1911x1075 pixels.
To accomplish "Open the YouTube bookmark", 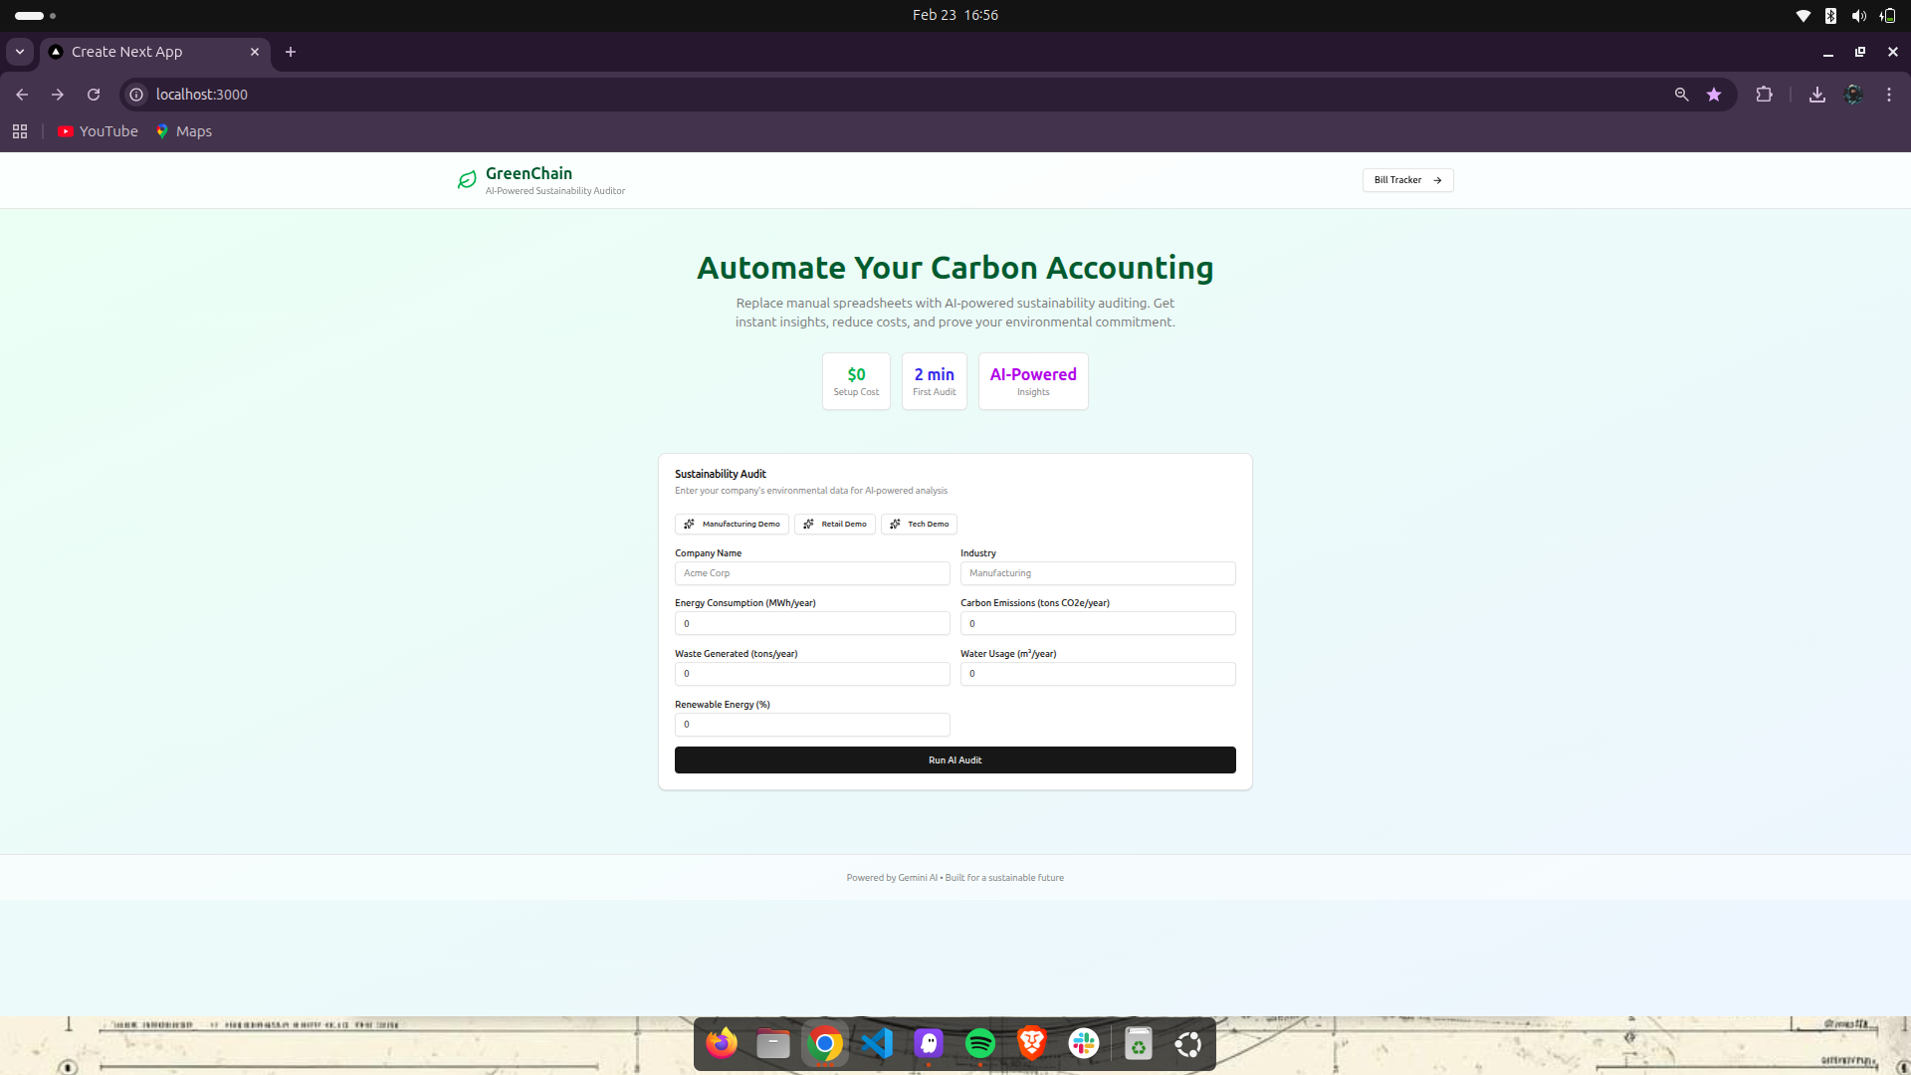I will coord(98,131).
